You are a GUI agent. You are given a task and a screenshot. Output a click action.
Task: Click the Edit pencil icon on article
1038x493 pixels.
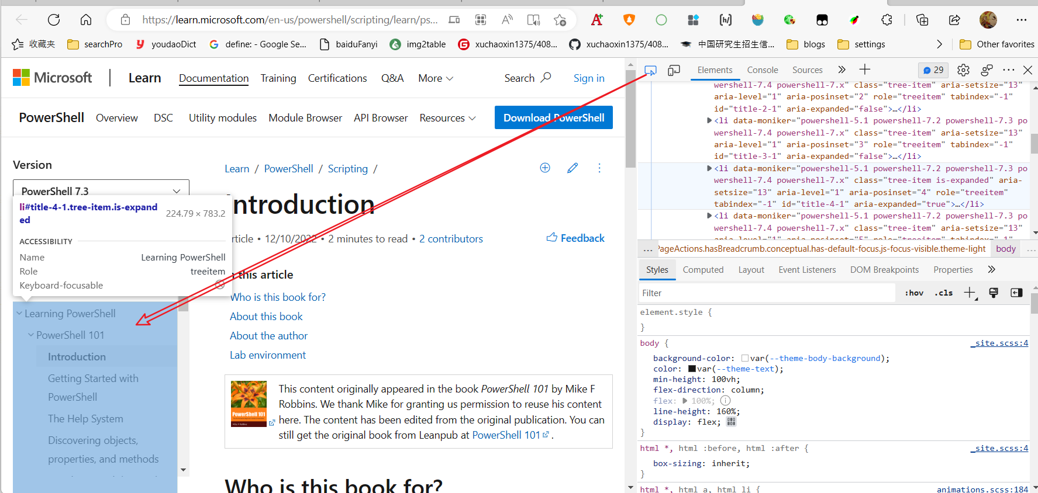pos(573,168)
